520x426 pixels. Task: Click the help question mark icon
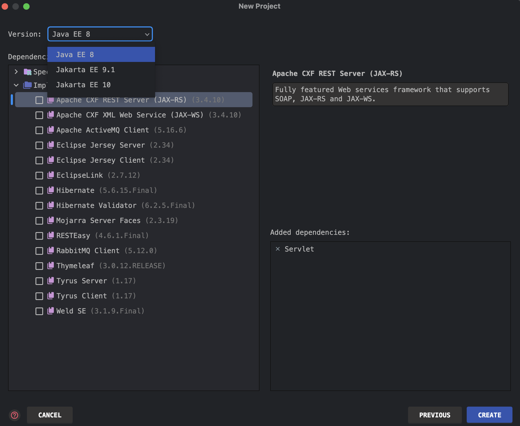[x=15, y=415]
